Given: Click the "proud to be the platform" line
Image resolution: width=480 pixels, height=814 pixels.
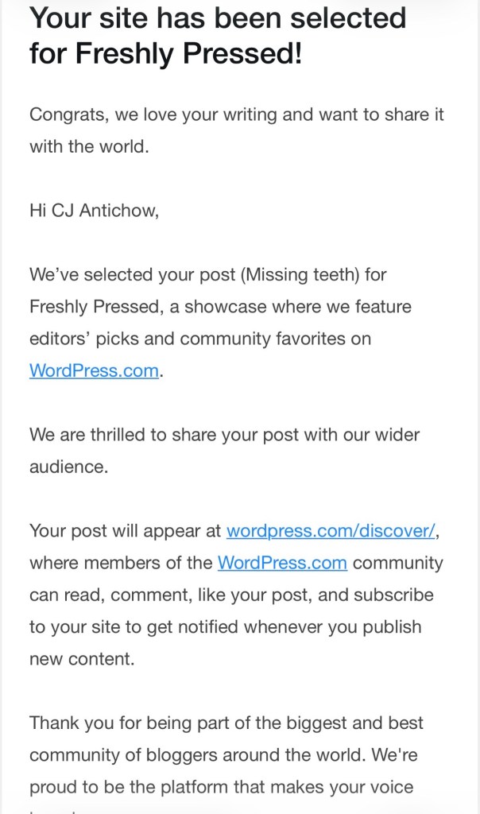Looking at the screenshot, I should click(221, 788).
